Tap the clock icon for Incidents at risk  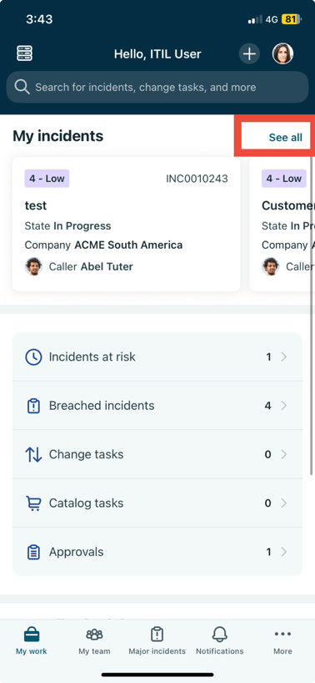click(33, 357)
